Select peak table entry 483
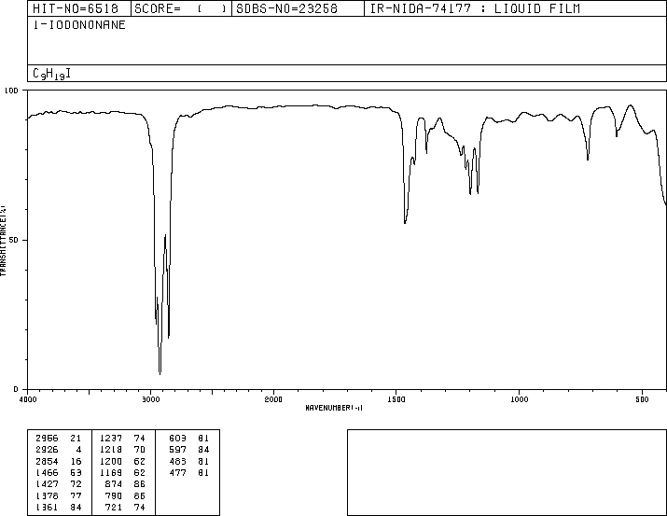 pyautogui.click(x=178, y=462)
